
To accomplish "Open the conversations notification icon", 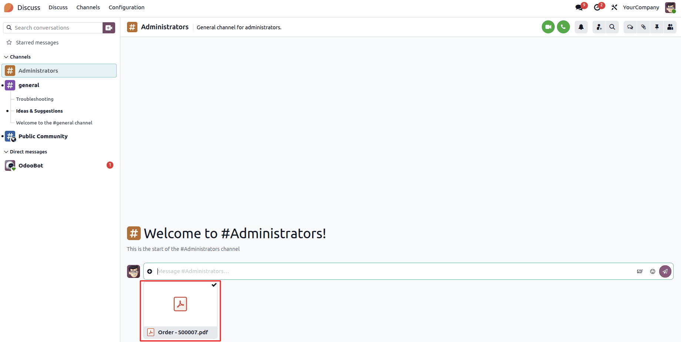I will (579, 7).
